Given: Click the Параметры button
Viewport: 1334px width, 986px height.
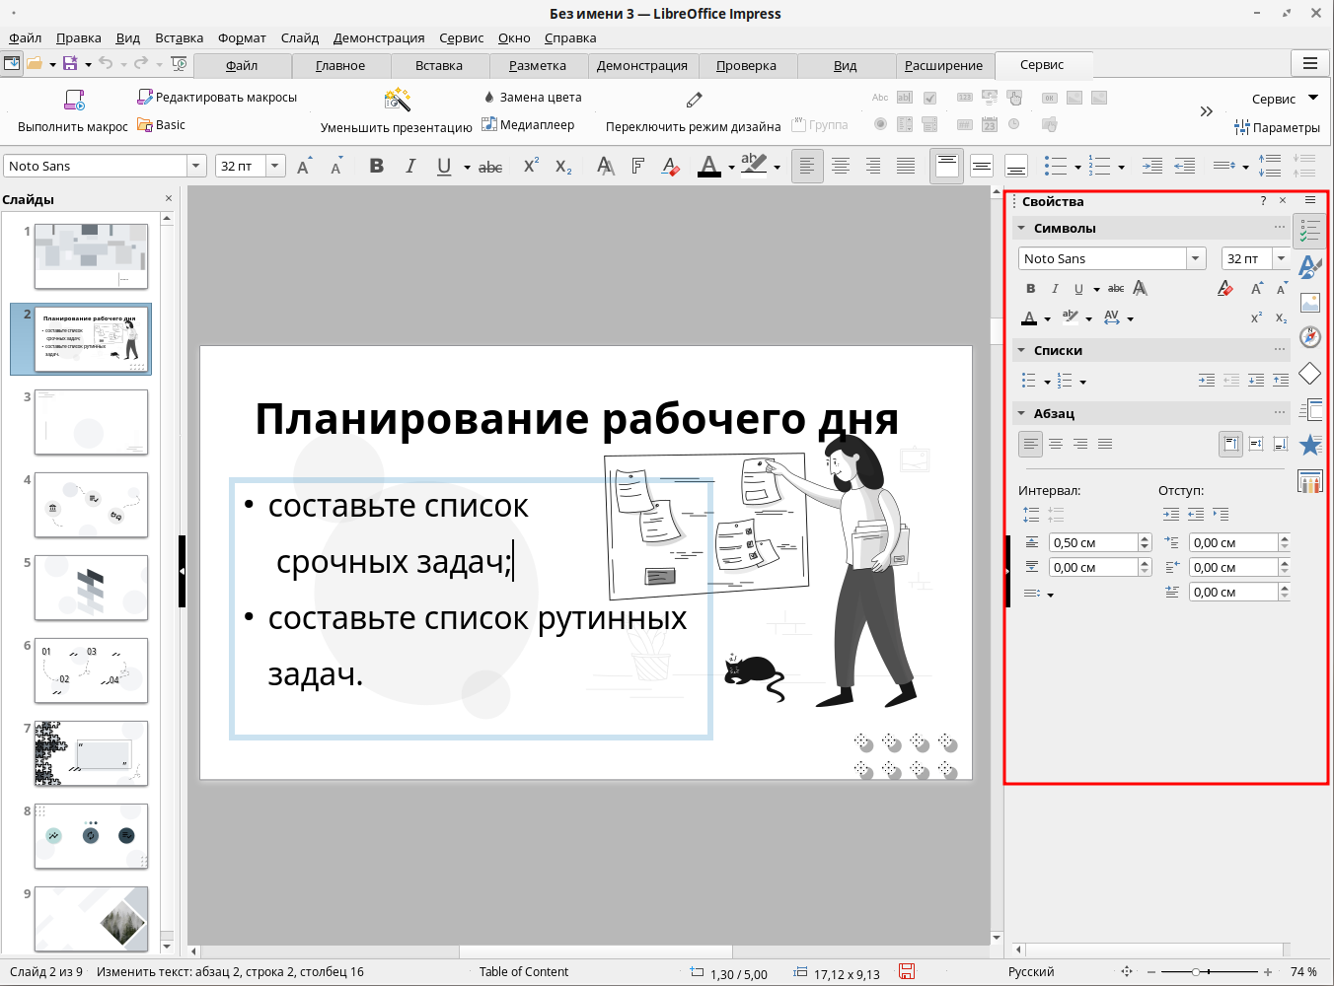Looking at the screenshot, I should point(1277,127).
